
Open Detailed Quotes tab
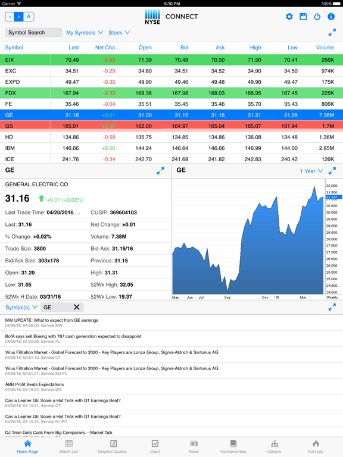(113, 447)
